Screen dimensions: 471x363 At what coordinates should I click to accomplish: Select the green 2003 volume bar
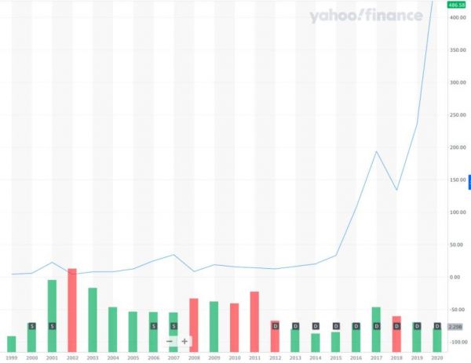(x=93, y=319)
